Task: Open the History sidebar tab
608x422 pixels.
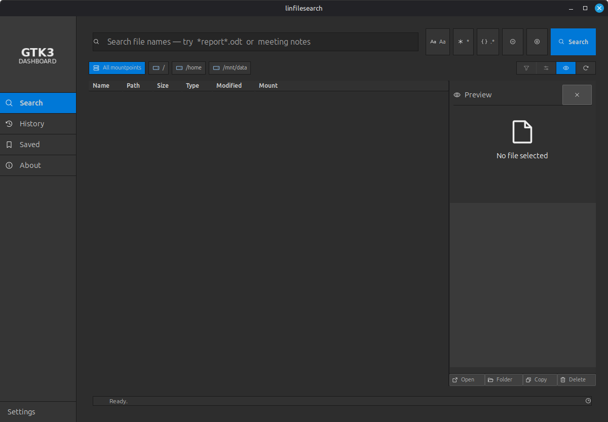Action: pos(38,124)
